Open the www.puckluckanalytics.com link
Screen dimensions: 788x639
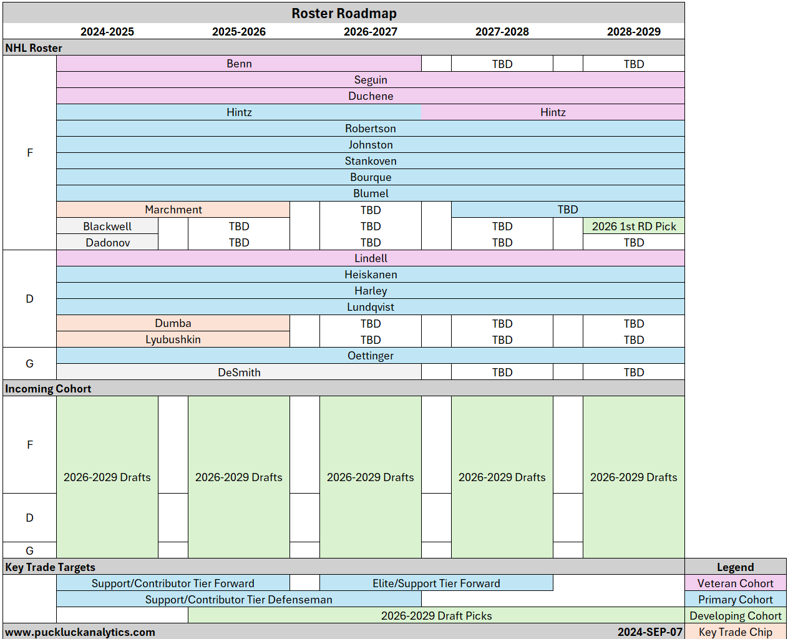click(x=80, y=632)
